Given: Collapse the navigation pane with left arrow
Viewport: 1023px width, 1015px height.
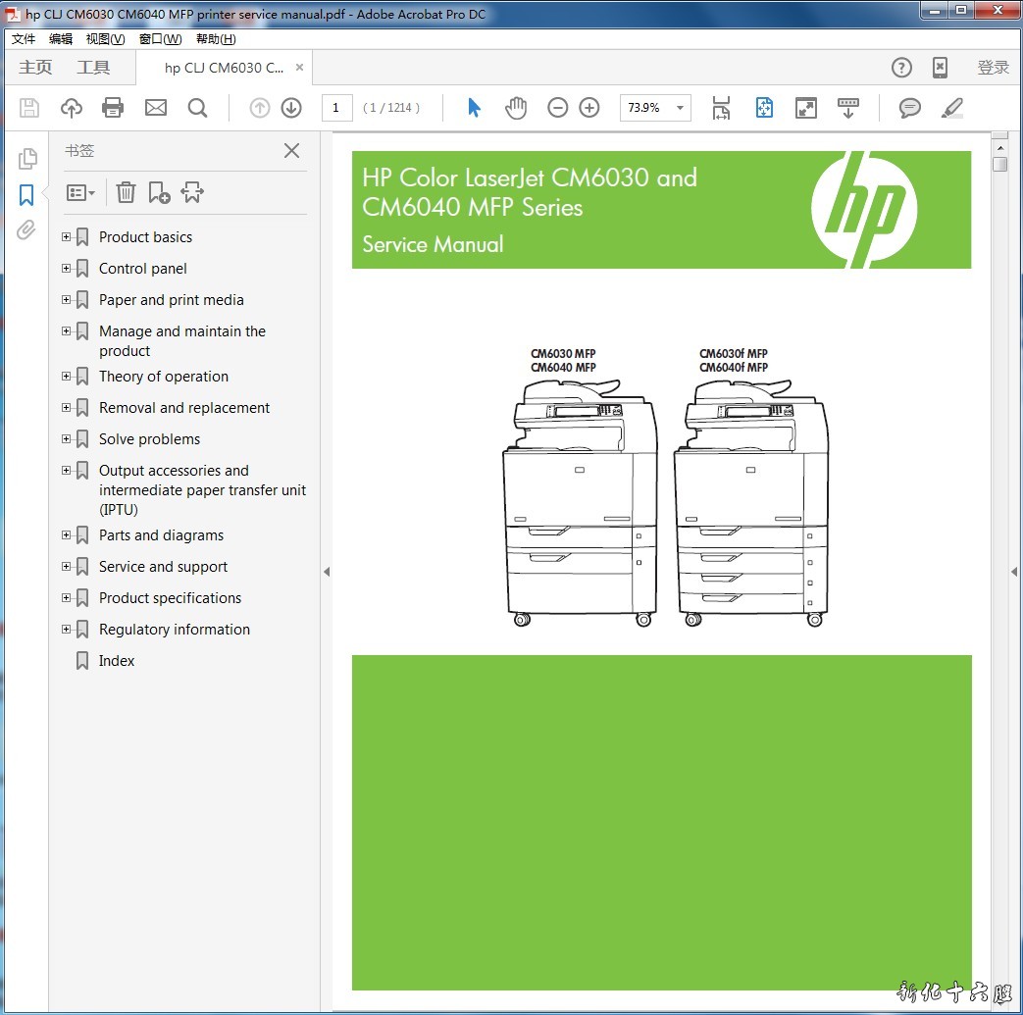Looking at the screenshot, I should [x=327, y=572].
